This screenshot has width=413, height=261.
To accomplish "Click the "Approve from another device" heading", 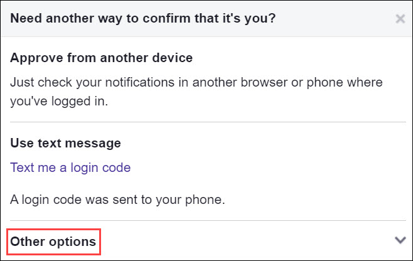I will 101,58.
